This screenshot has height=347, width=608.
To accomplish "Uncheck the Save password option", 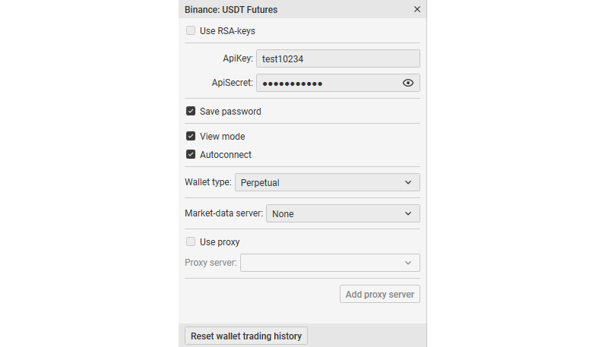I will 191,112.
